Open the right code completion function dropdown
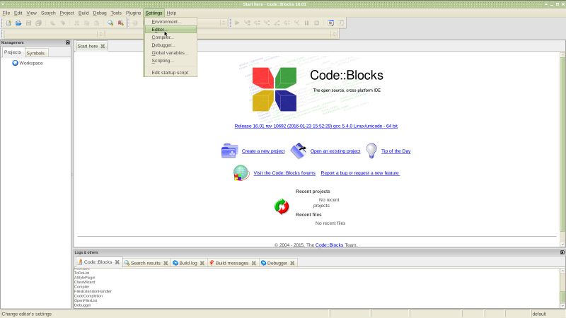 click(x=334, y=34)
